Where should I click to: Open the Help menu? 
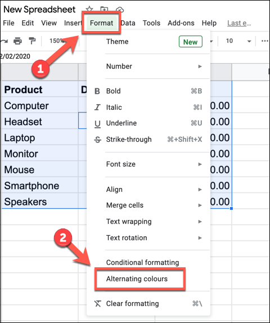pyautogui.click(x=209, y=23)
